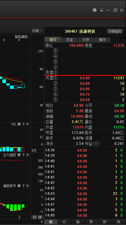The image size is (126, 225).
Task: Show help for 捕捞季节 indicator
Action: pos(24,186)
